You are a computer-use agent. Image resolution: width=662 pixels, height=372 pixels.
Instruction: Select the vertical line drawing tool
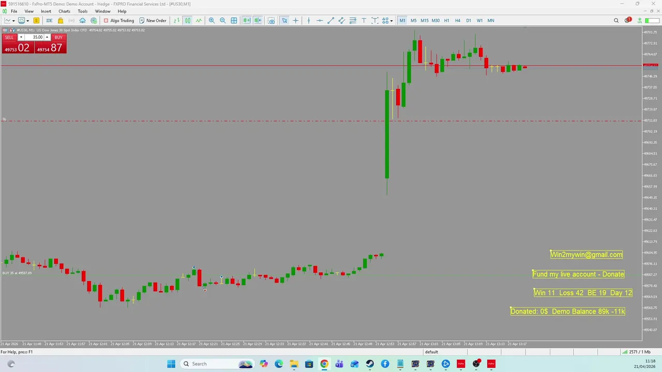pyautogui.click(x=309, y=21)
